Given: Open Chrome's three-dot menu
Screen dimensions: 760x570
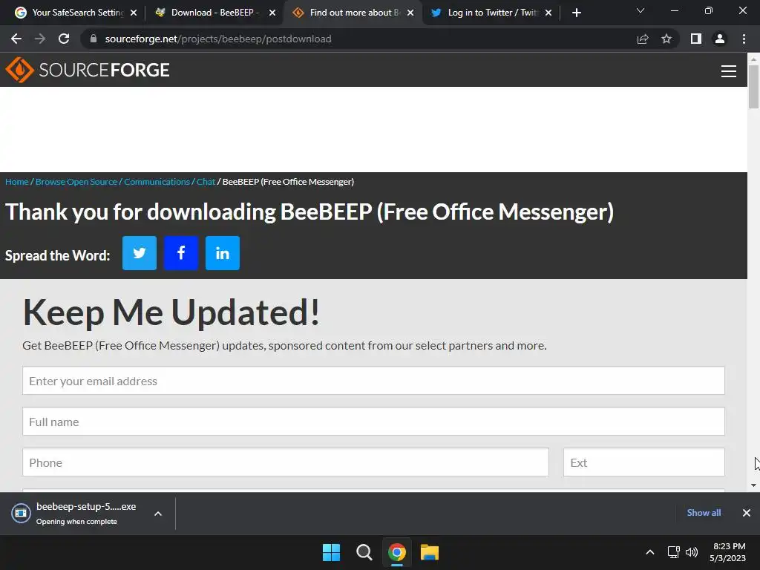Looking at the screenshot, I should click(x=744, y=39).
